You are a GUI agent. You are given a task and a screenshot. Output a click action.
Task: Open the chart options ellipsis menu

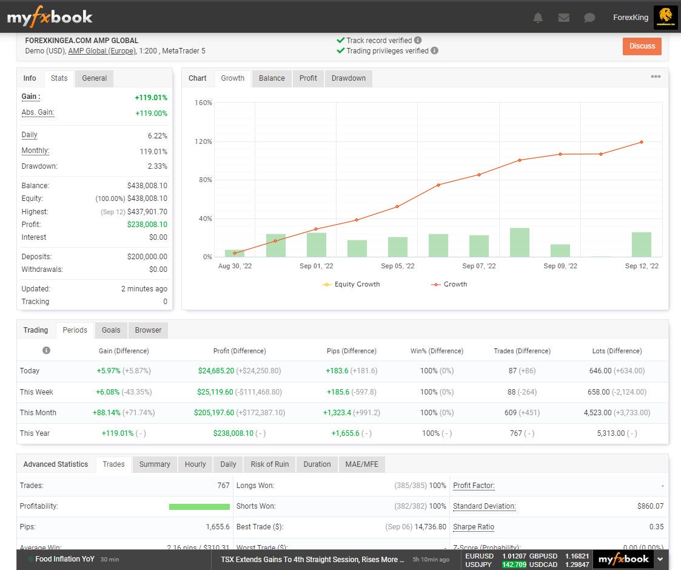click(x=656, y=76)
